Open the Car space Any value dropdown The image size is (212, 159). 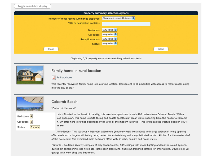pyautogui.click(x=110, y=34)
